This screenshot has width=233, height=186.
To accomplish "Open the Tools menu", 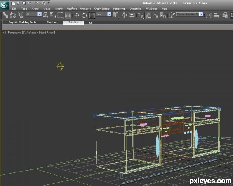I will click(x=24, y=9).
